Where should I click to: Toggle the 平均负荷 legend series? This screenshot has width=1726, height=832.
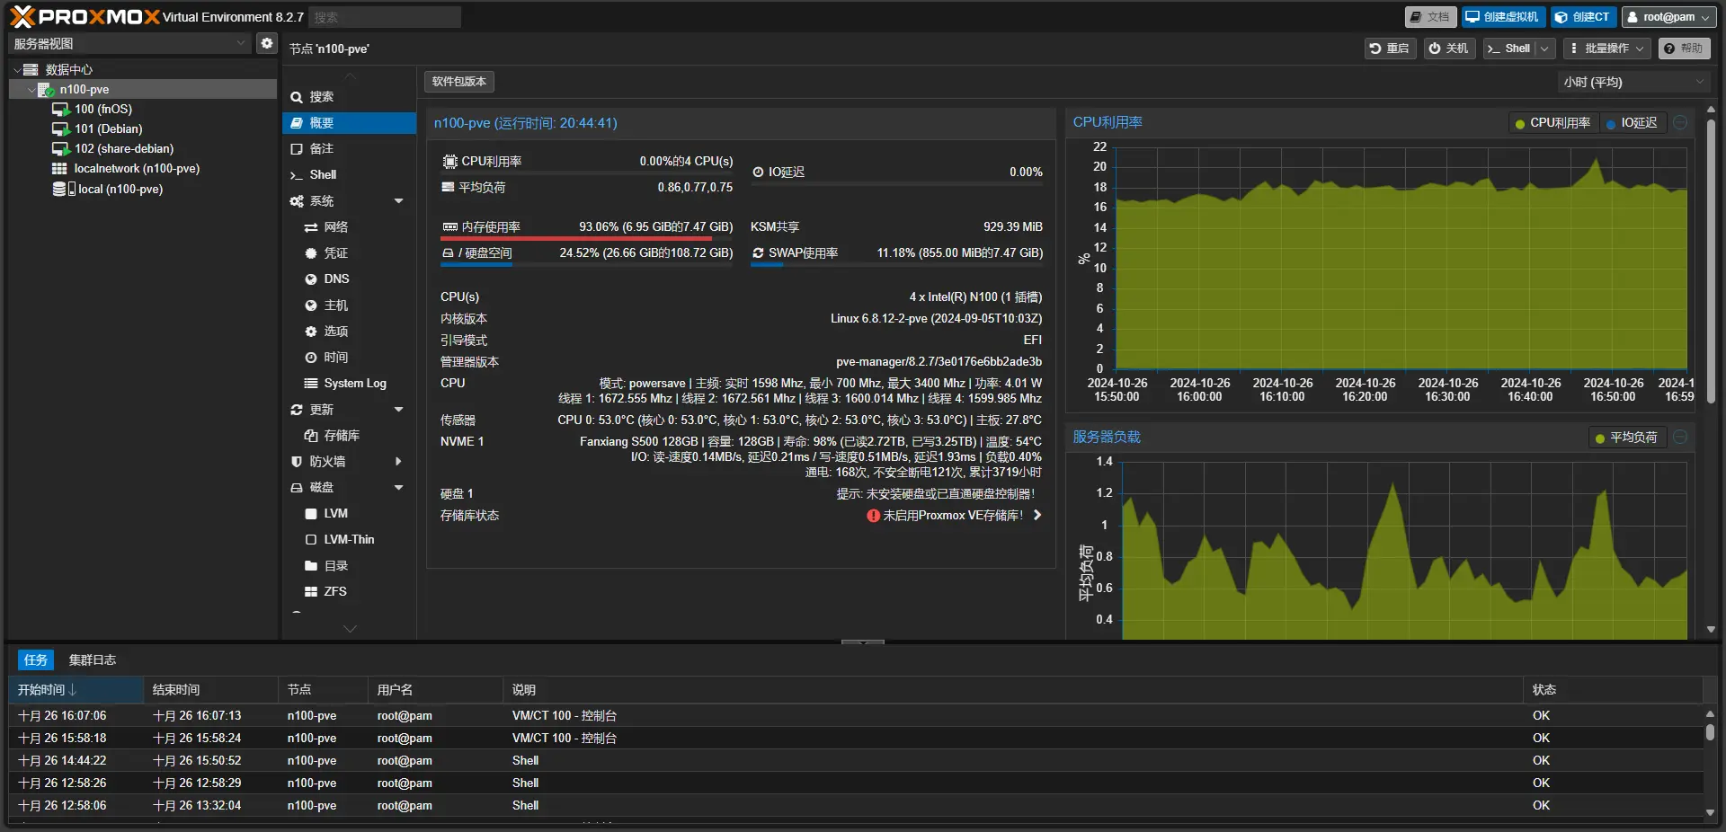click(x=1626, y=438)
